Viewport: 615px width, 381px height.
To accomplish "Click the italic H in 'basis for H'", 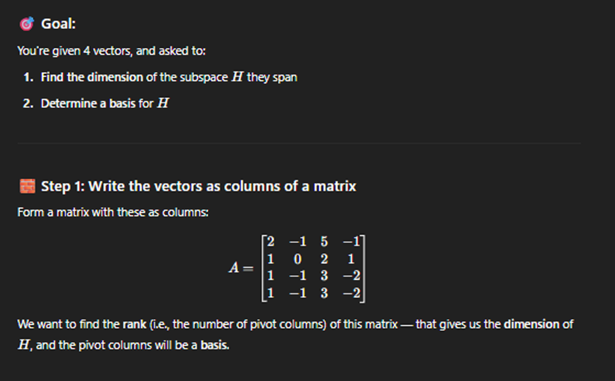I will pos(163,103).
